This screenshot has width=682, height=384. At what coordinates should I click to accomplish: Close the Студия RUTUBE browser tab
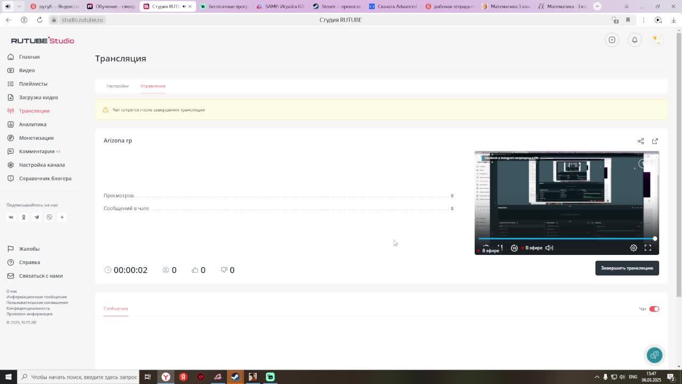tap(190, 6)
